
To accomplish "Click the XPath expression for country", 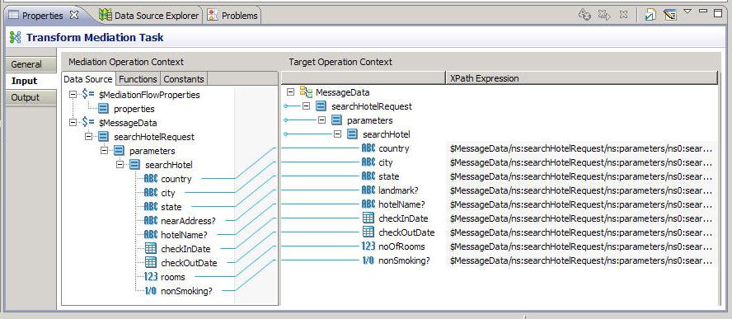I will pyautogui.click(x=581, y=148).
